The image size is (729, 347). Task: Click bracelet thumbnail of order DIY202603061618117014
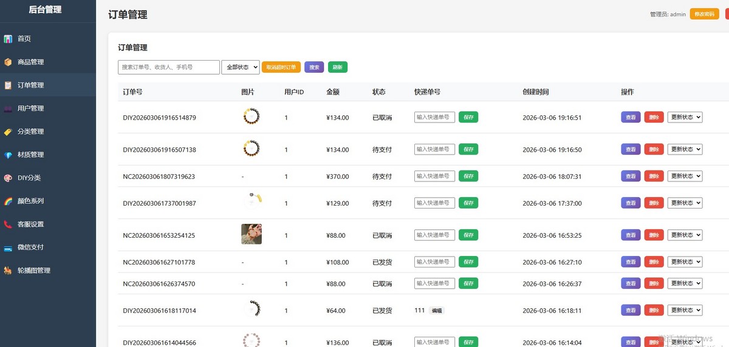(251, 309)
